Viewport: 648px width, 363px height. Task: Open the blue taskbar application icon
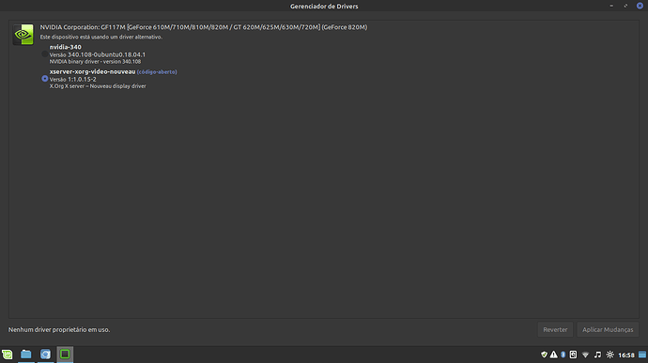(x=45, y=355)
